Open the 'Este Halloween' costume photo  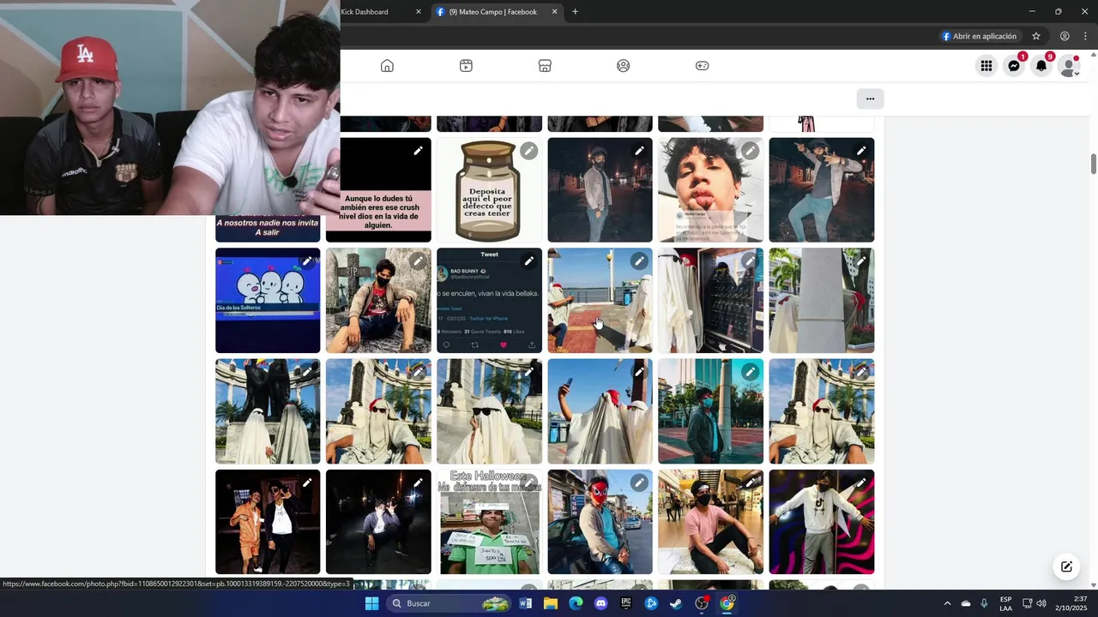click(489, 522)
